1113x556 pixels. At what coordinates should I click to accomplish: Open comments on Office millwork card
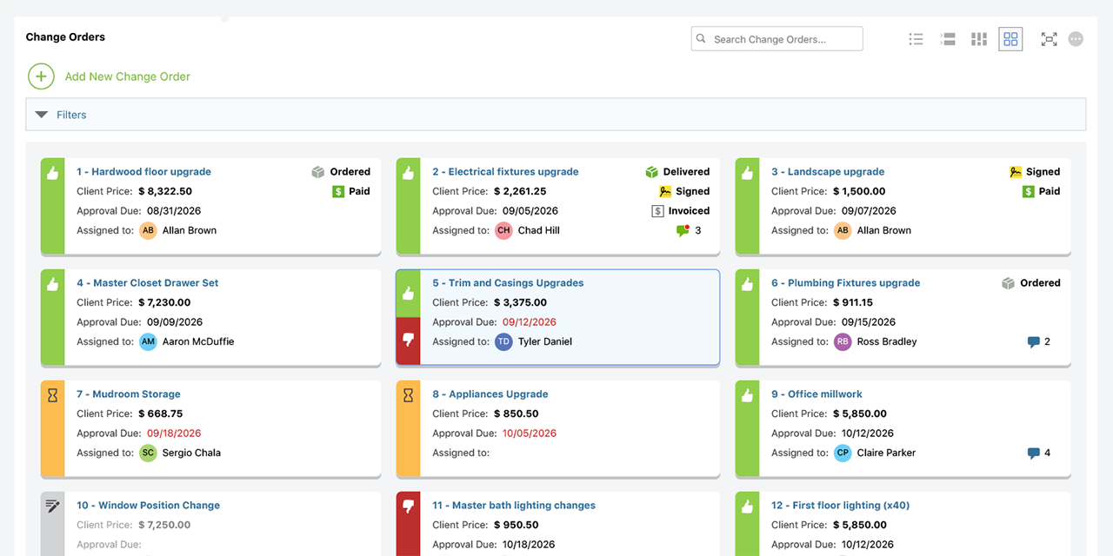[1033, 453]
